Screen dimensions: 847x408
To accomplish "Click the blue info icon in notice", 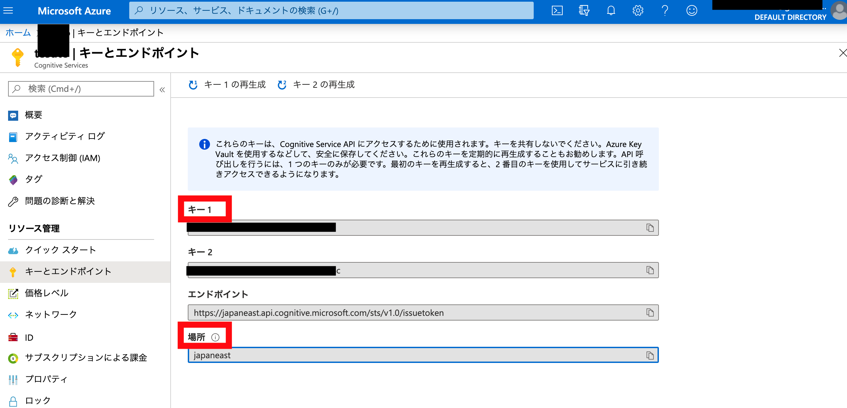I will (x=205, y=144).
